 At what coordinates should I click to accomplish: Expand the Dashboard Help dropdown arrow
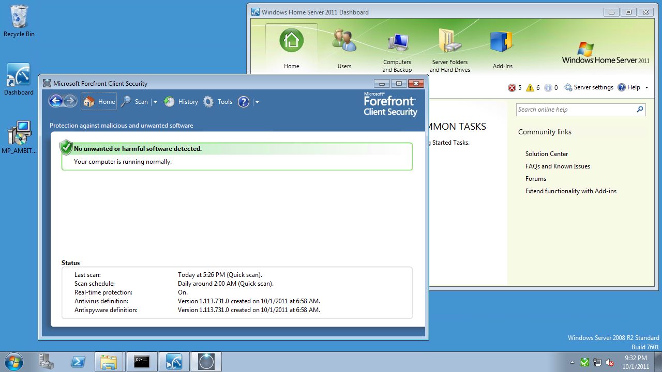pyautogui.click(x=646, y=87)
